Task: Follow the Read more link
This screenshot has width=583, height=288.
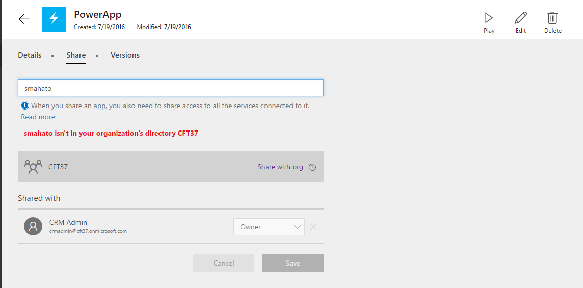Action: (38, 117)
